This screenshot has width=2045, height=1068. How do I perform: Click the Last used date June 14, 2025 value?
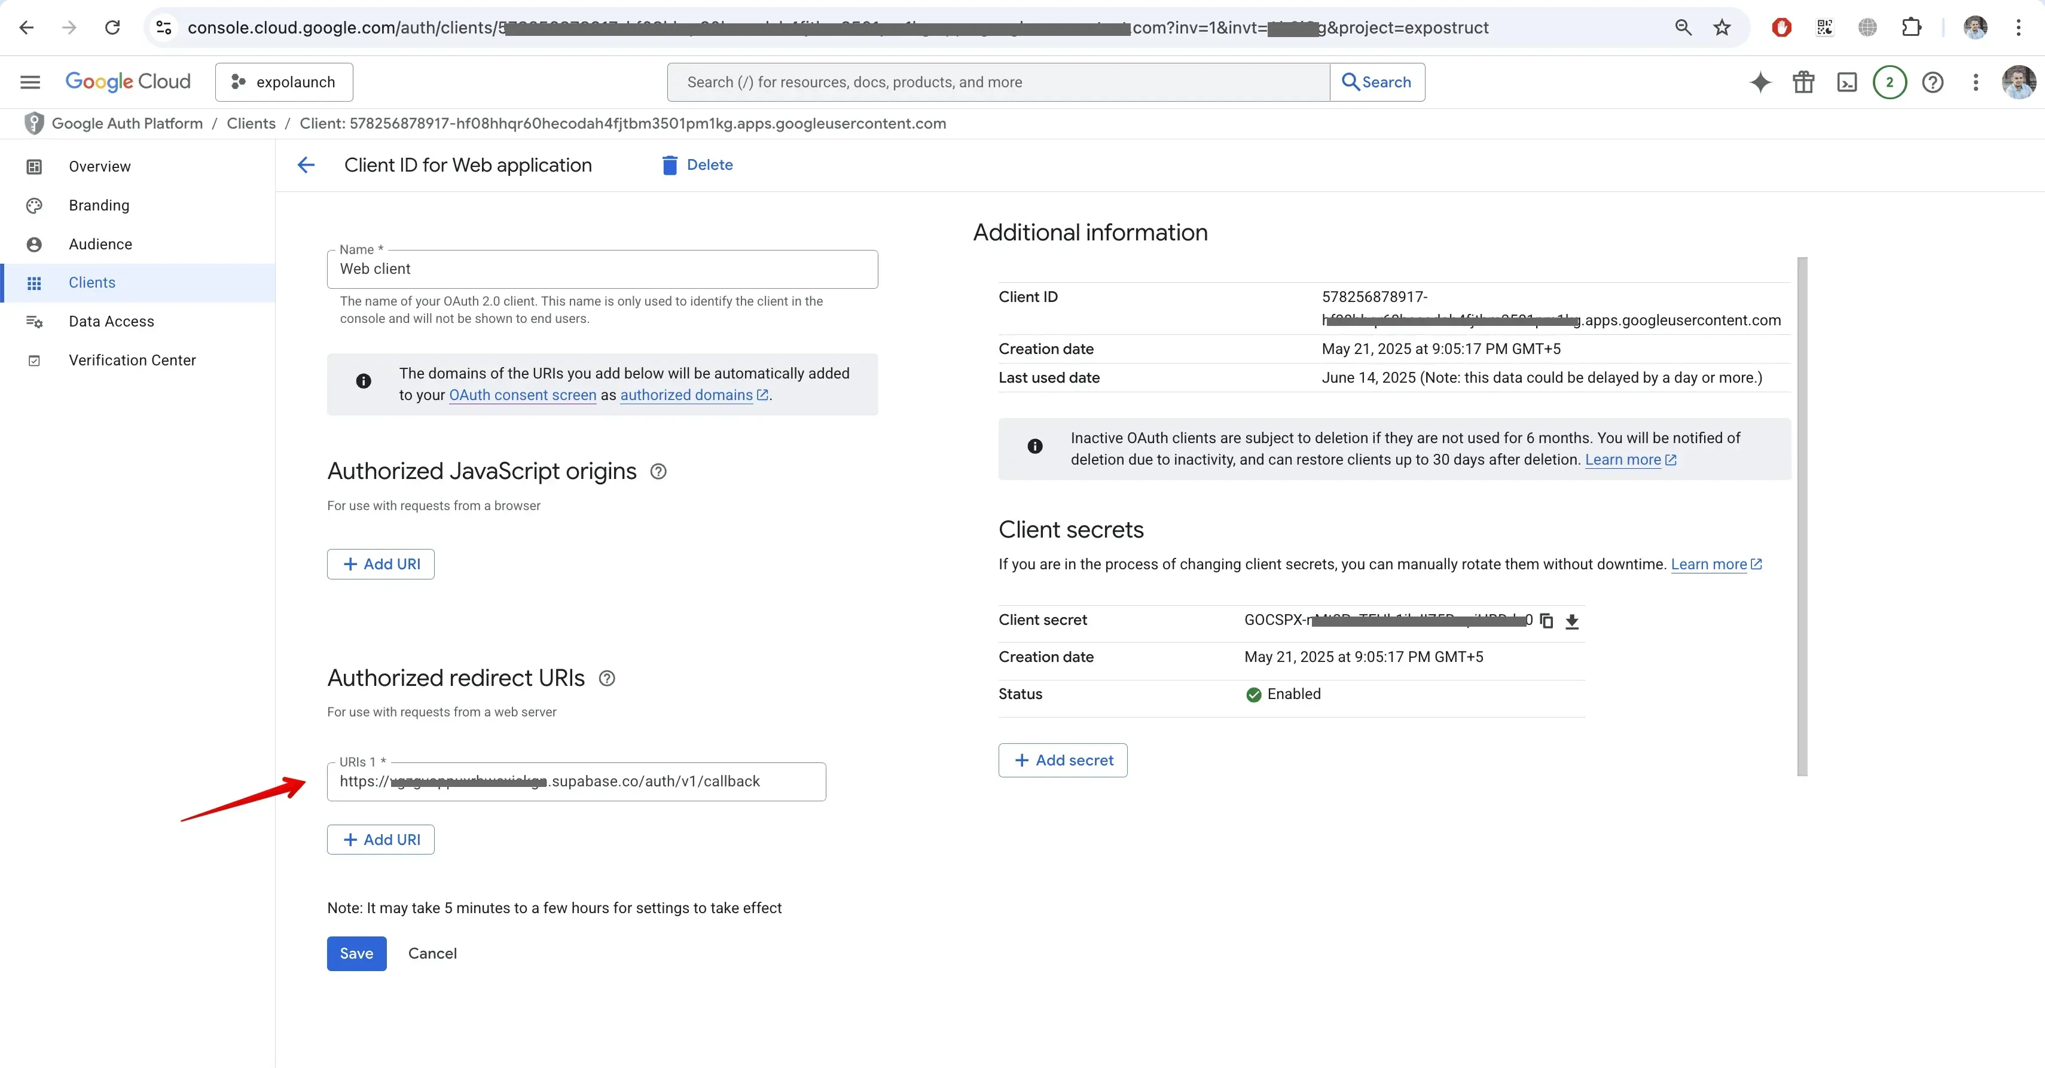(1541, 378)
